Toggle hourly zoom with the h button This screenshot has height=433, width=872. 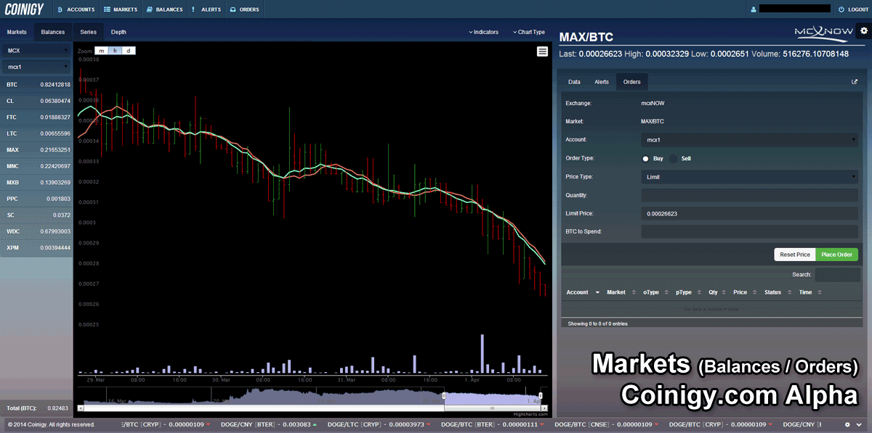click(114, 50)
